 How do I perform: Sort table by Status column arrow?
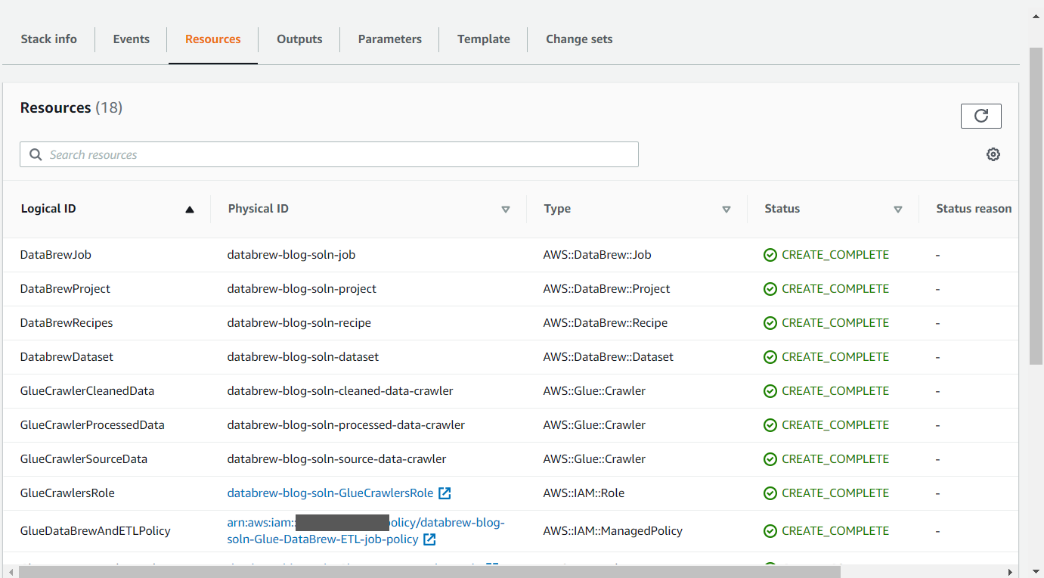[x=898, y=210]
